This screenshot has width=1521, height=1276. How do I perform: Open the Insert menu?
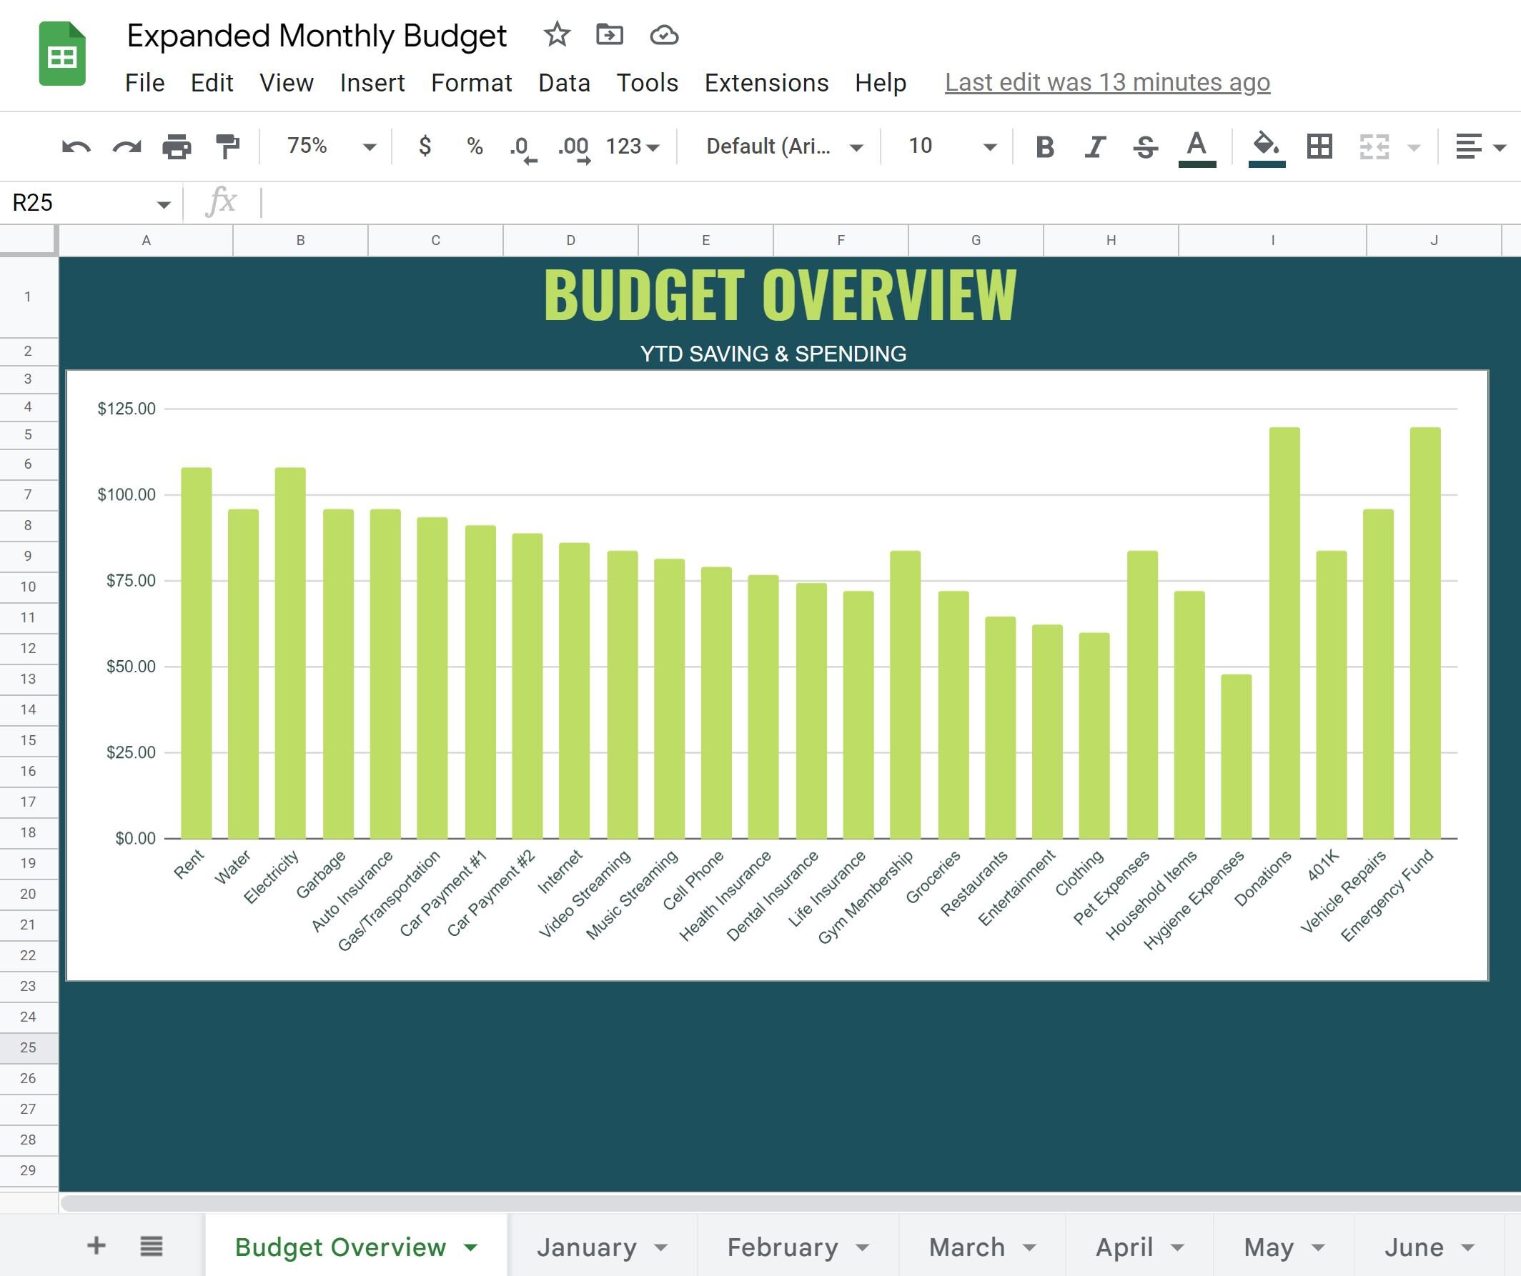click(372, 83)
